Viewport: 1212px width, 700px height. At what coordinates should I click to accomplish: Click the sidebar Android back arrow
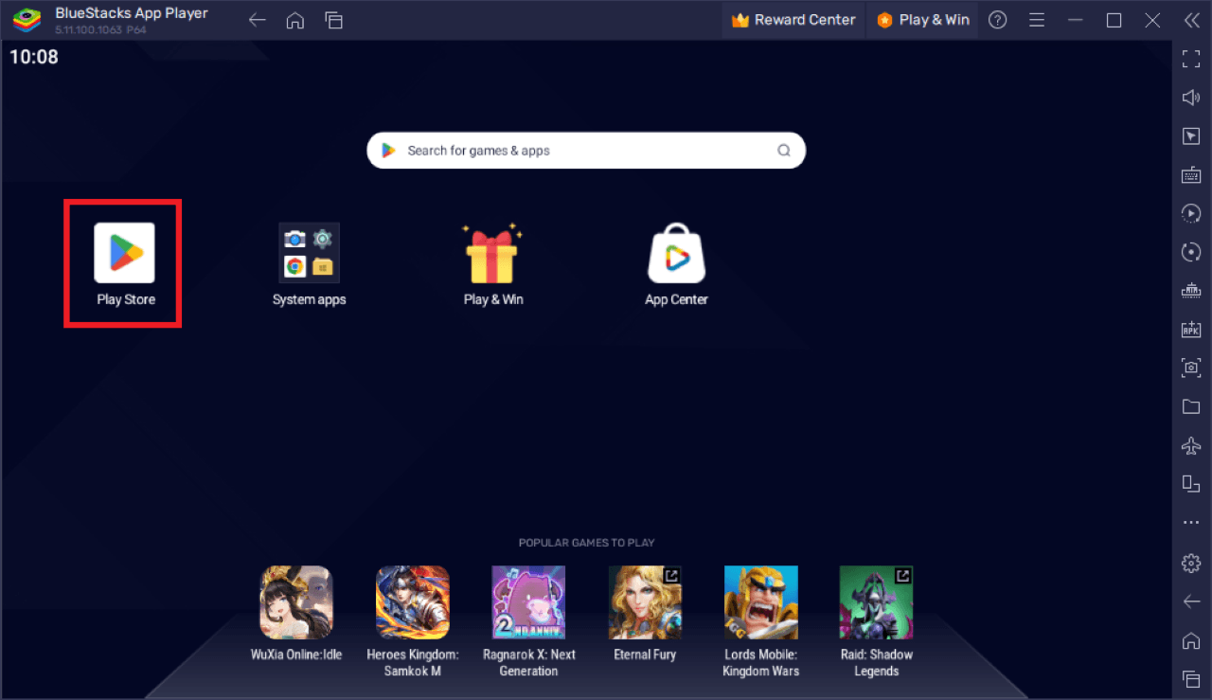1191,601
